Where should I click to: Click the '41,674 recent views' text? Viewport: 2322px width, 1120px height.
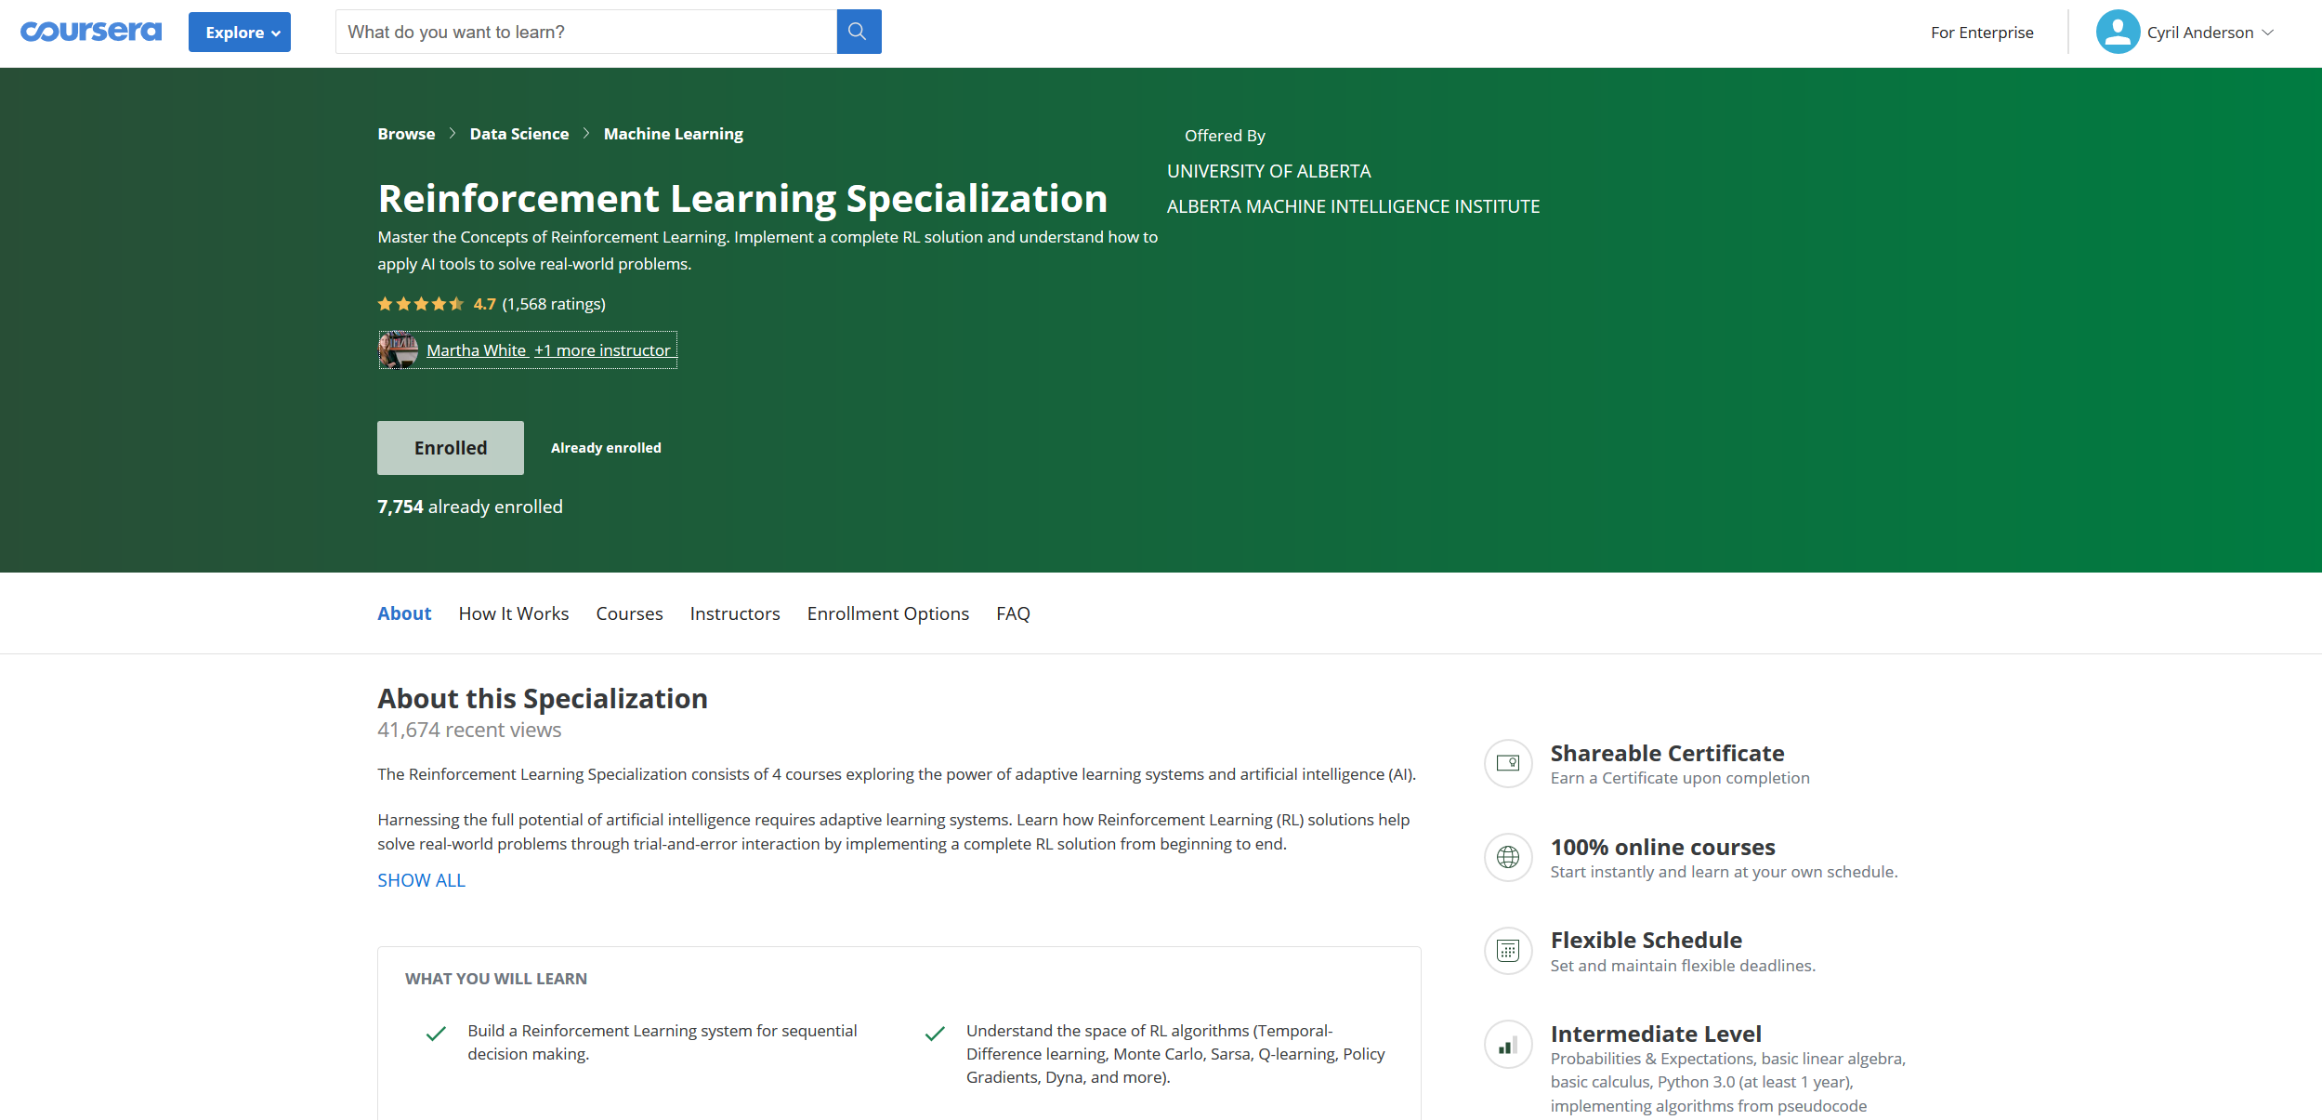pyautogui.click(x=469, y=730)
